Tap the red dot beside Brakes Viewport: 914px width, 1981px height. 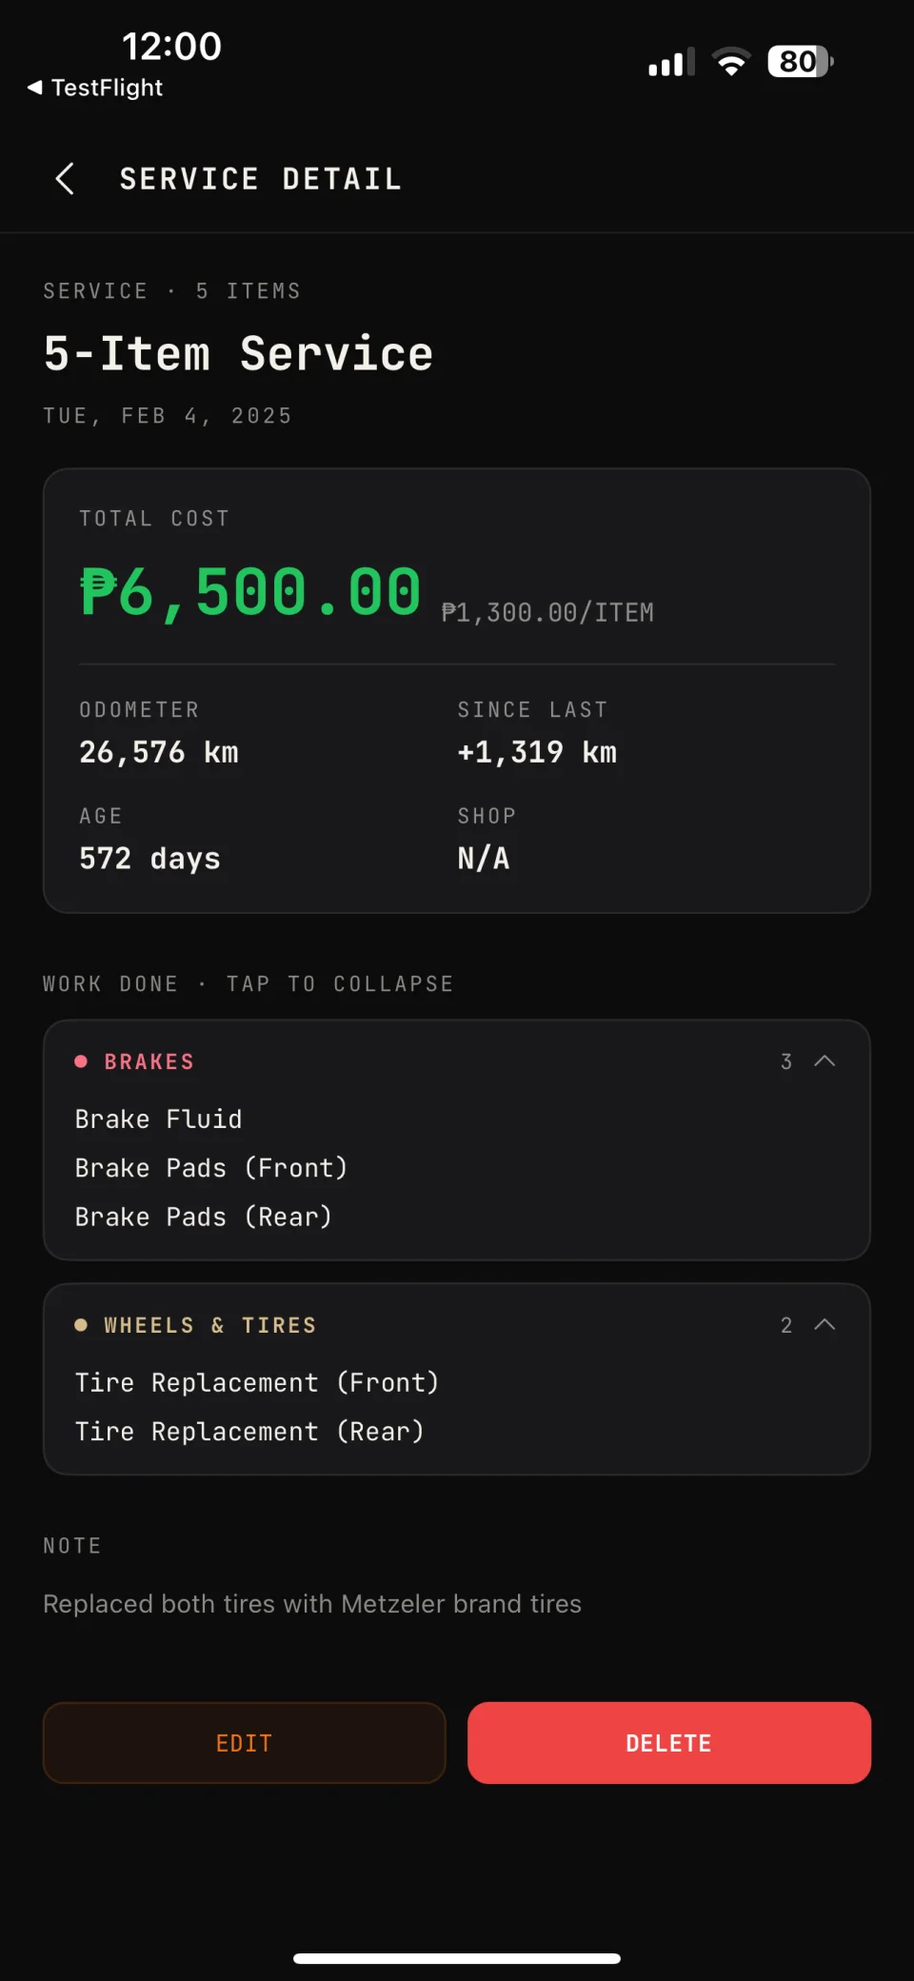click(81, 1061)
